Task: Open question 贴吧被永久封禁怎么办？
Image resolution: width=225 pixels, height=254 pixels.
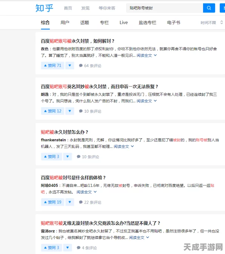Action: (x=65, y=132)
